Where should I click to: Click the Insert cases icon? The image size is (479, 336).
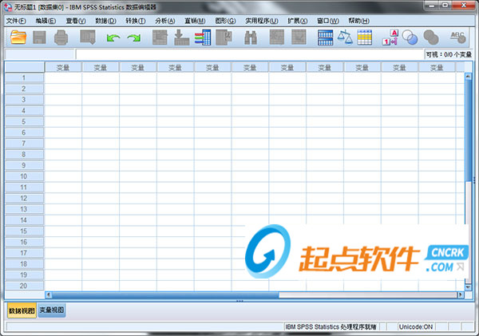coord(277,38)
